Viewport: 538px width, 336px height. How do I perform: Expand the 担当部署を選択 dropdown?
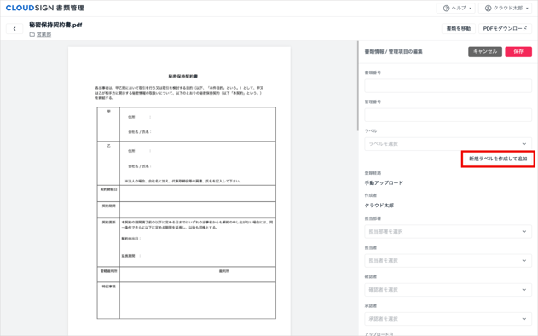448,231
